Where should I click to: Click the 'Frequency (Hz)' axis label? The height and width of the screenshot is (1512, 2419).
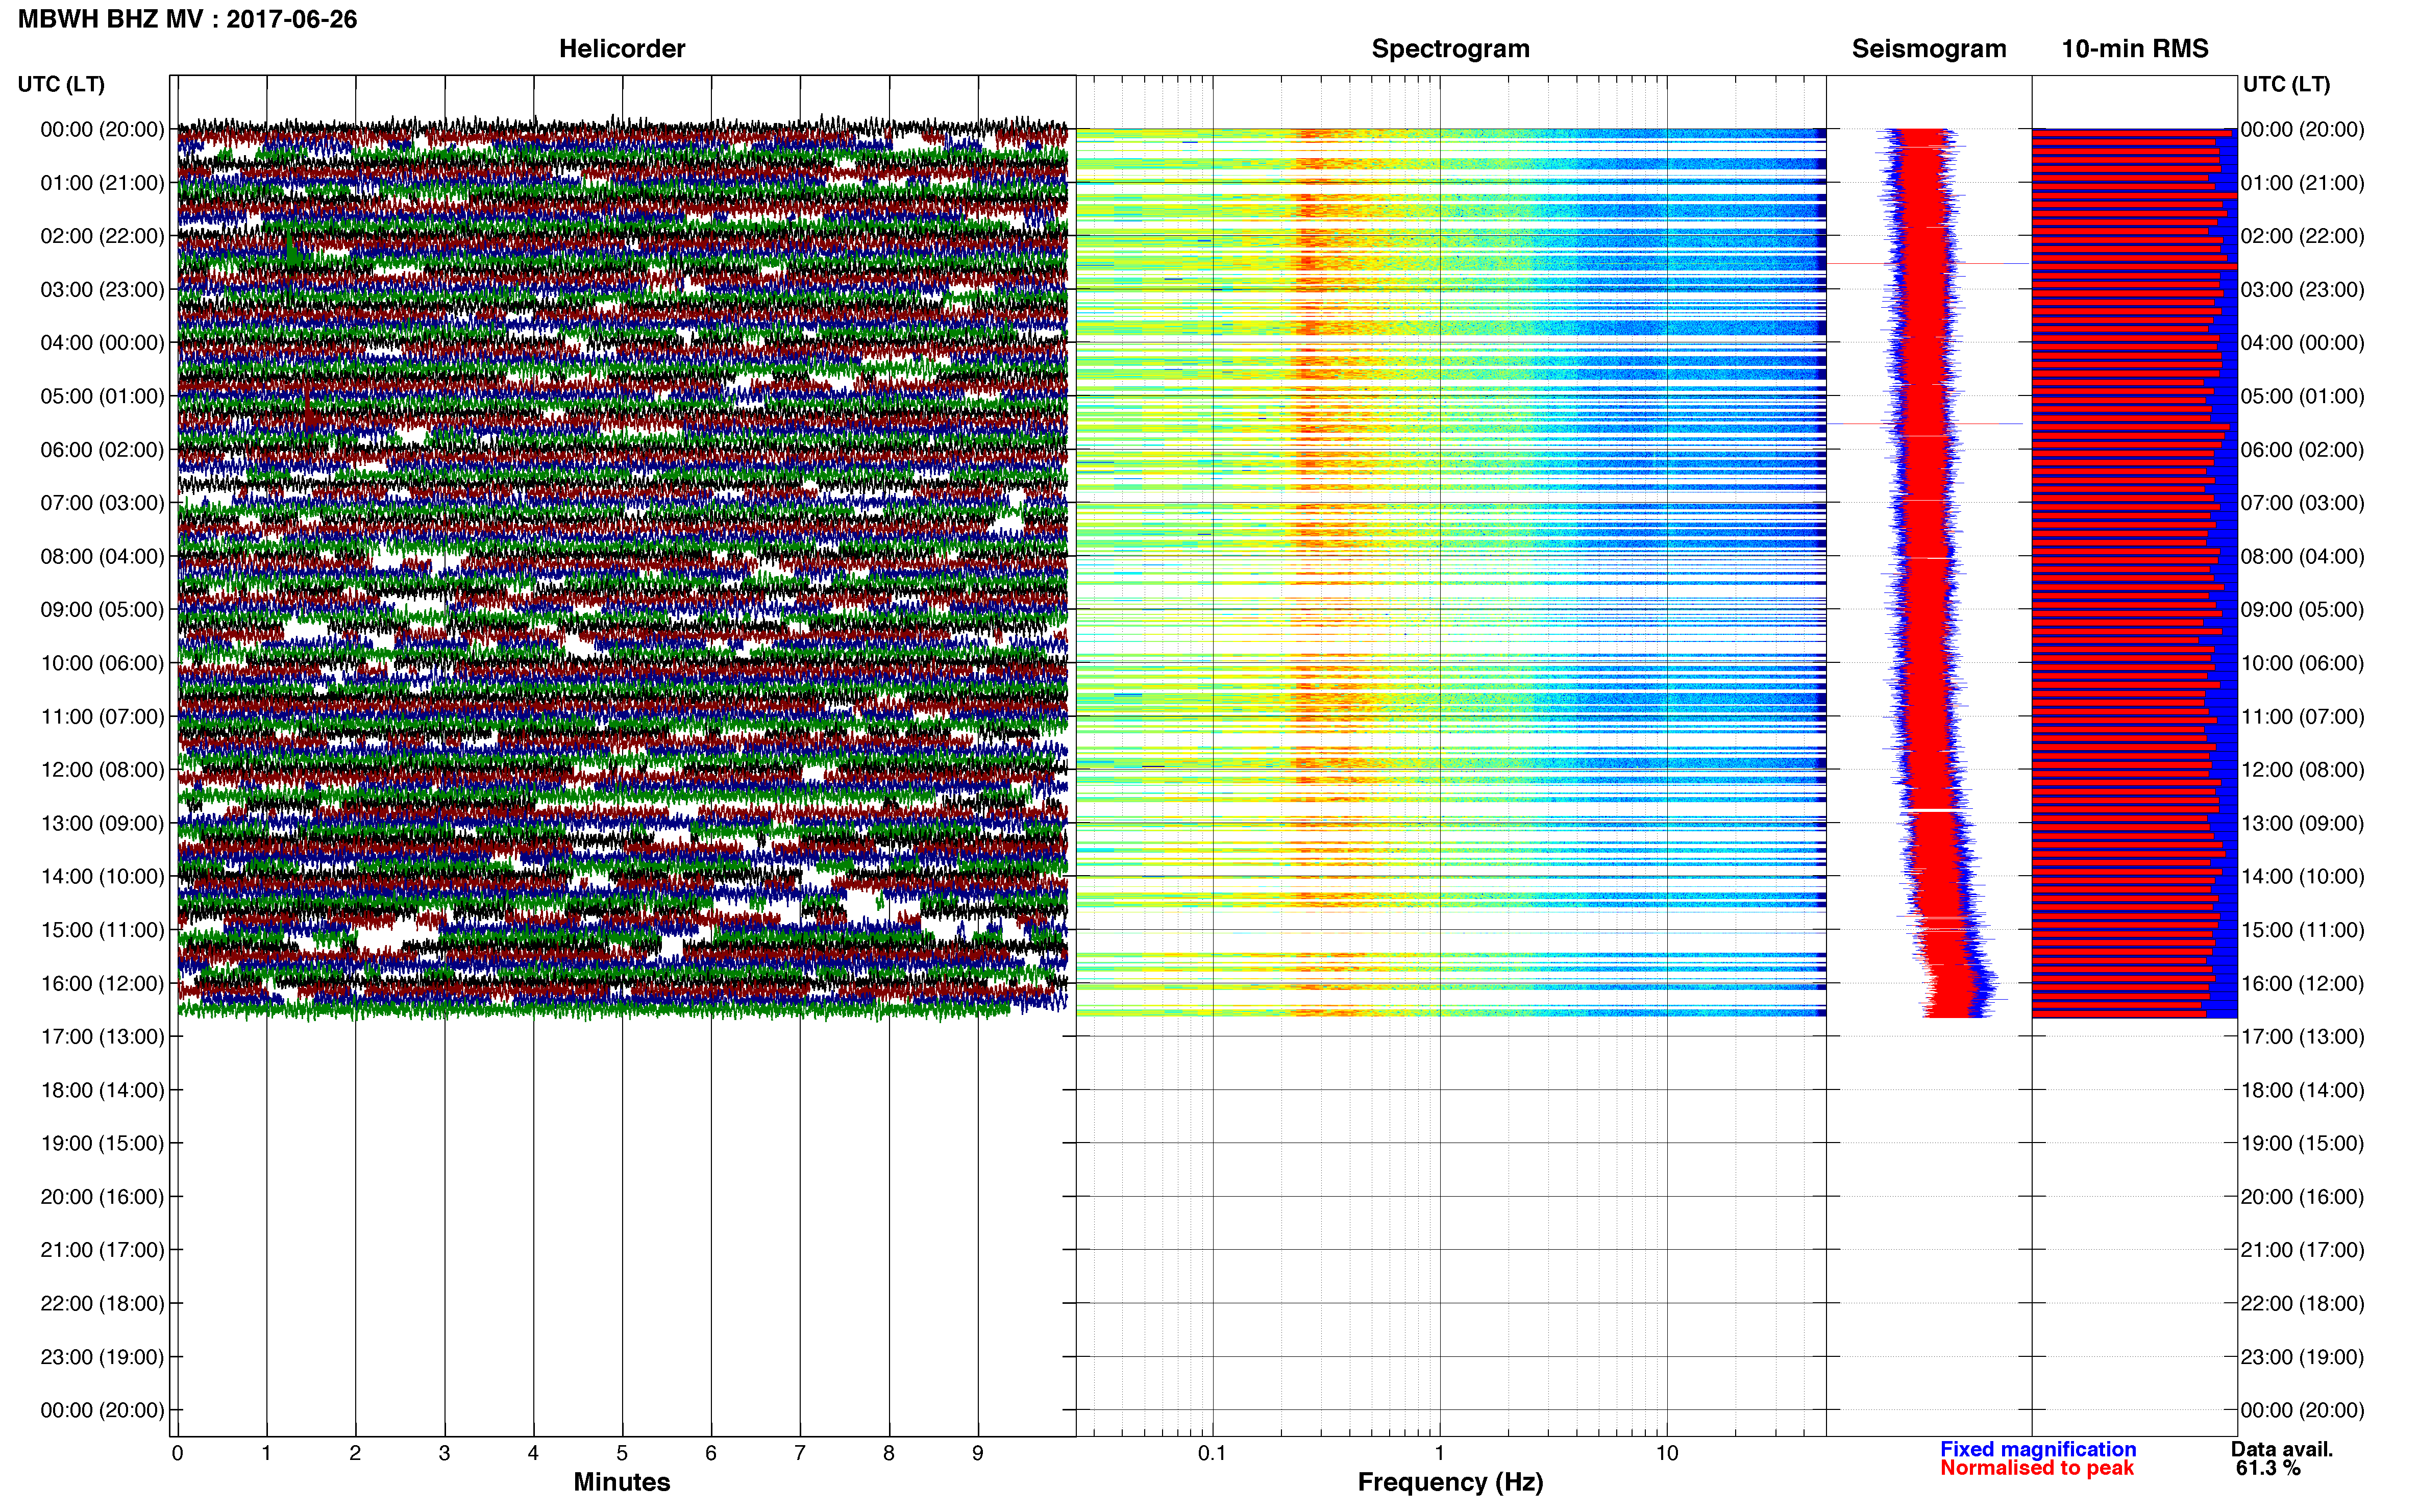(x=1450, y=1483)
